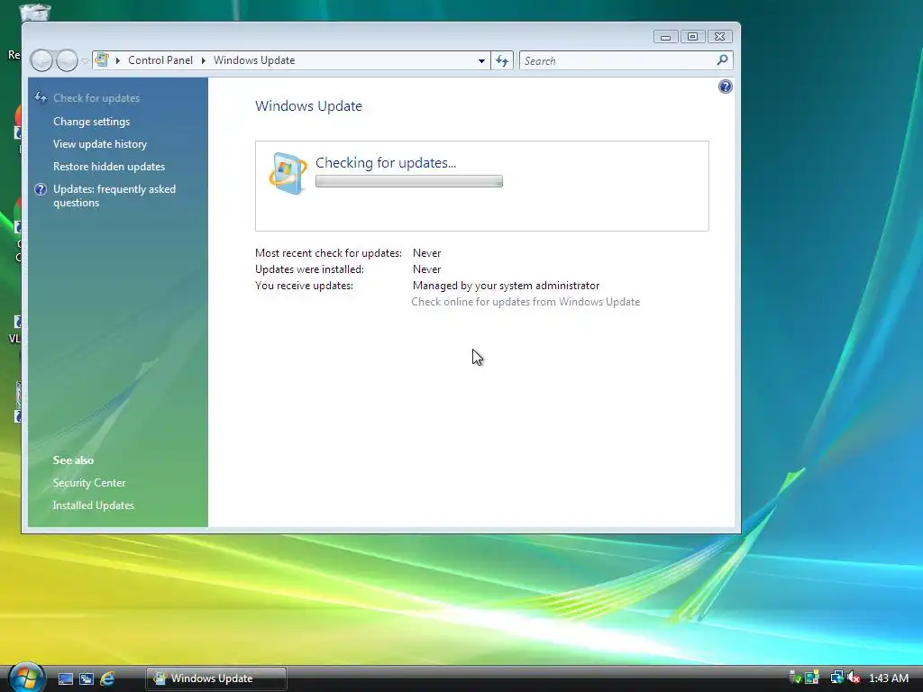This screenshot has height=692, width=923.
Task: Click the Windows Update shield icon
Action: [x=288, y=174]
